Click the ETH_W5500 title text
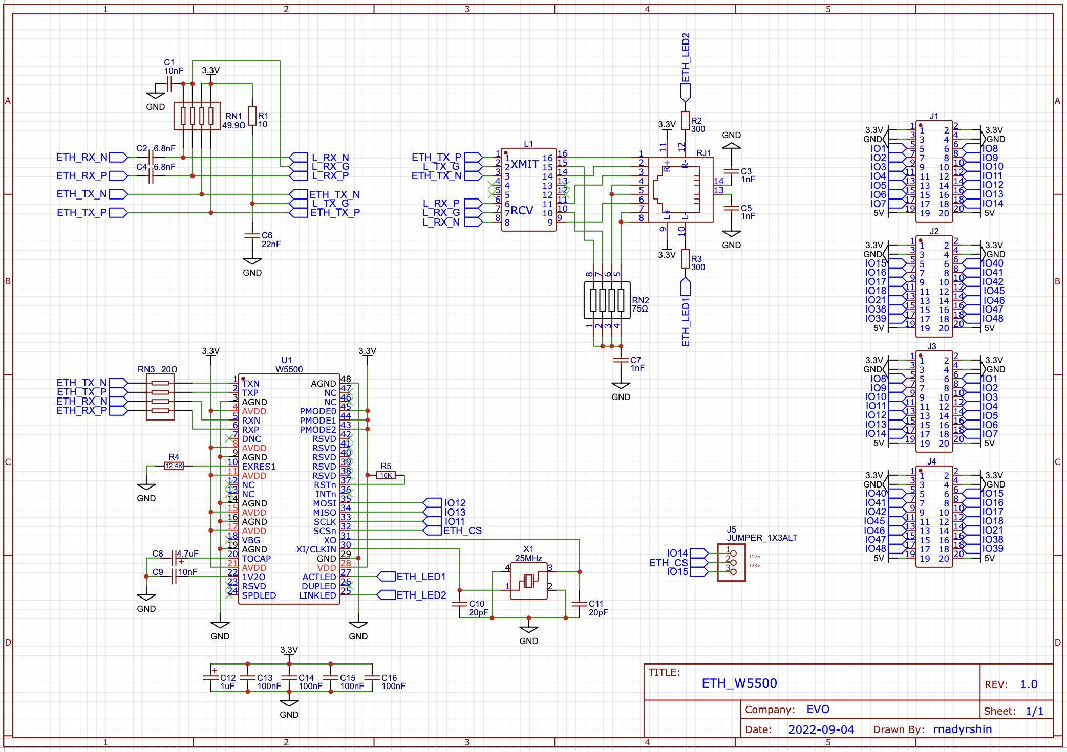Screen dimensions: 1067x752 739,683
